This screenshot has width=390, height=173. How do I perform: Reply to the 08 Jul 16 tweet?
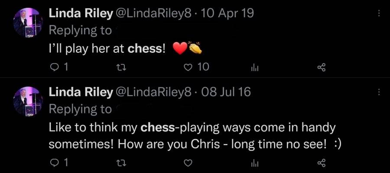[x=58, y=163]
